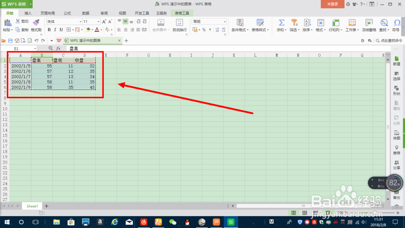Click the Filter (筛选) funnel icon
405x228 pixels.
click(x=294, y=23)
